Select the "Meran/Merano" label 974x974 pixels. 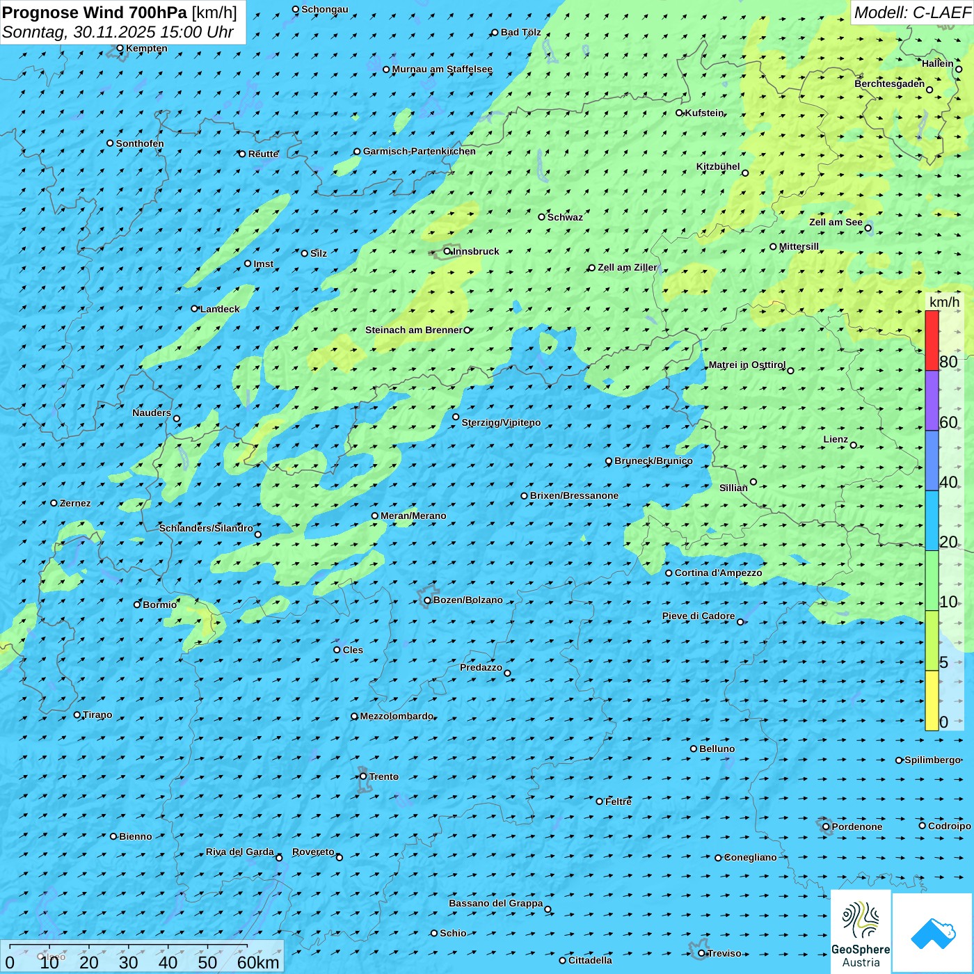click(x=413, y=516)
